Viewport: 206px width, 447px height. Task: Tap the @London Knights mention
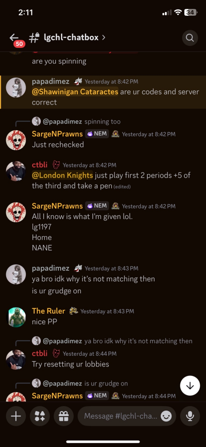click(63, 175)
